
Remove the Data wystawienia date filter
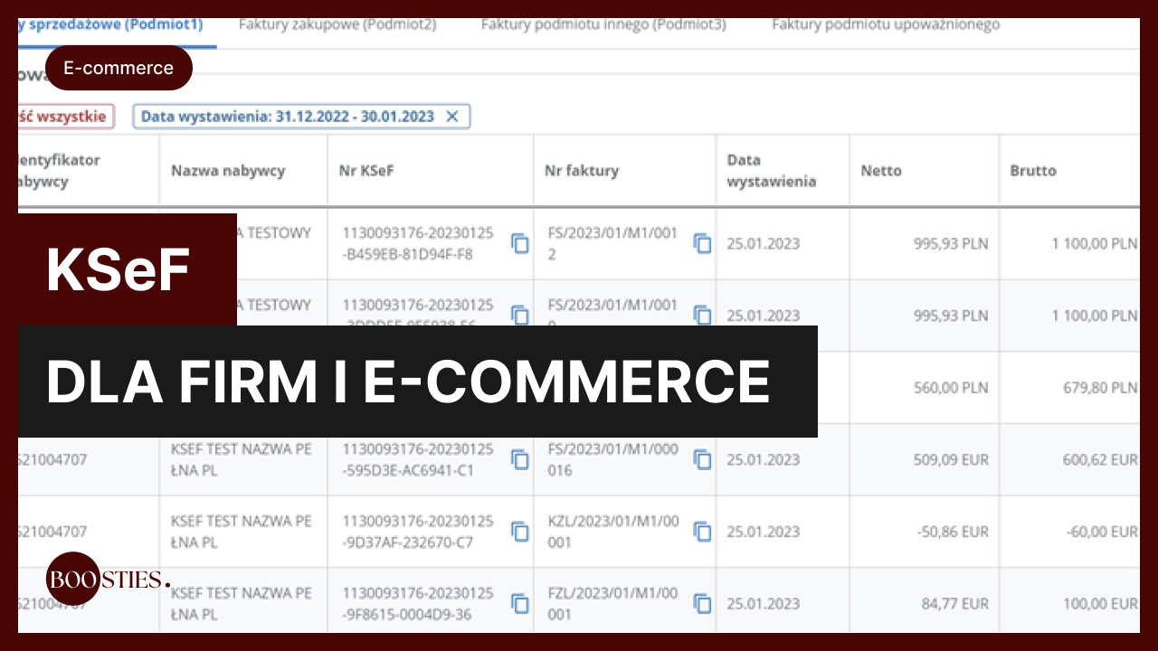(453, 117)
